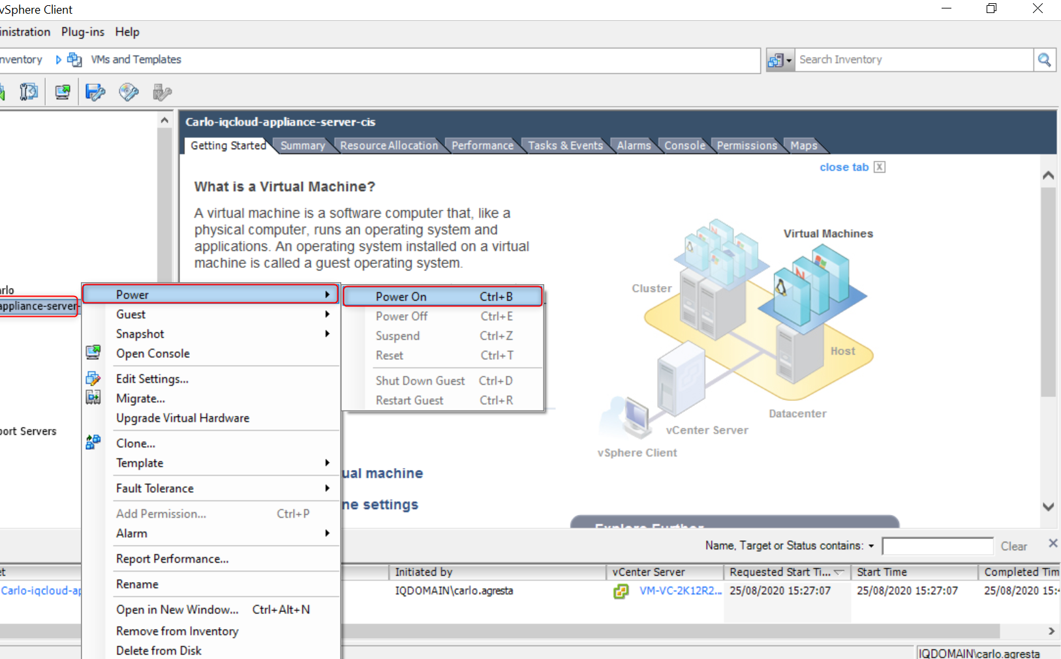The image size is (1061, 659).
Task: Click the tasks filter text field
Action: [938, 546]
